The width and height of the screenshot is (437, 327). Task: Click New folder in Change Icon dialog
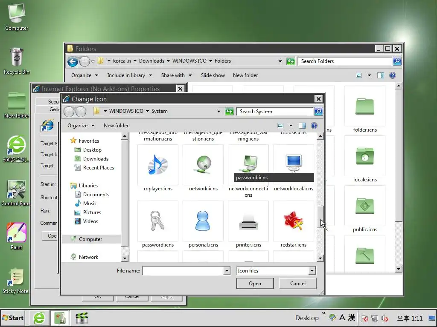click(x=116, y=126)
